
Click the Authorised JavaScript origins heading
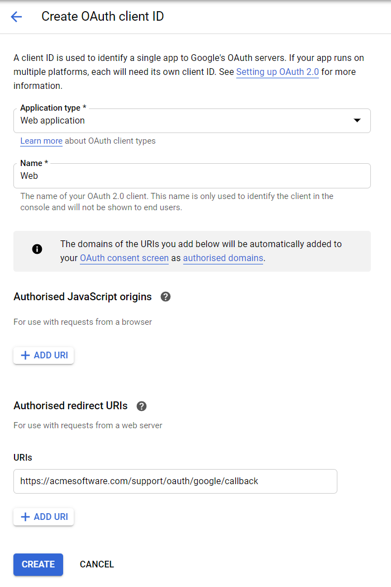click(x=83, y=297)
